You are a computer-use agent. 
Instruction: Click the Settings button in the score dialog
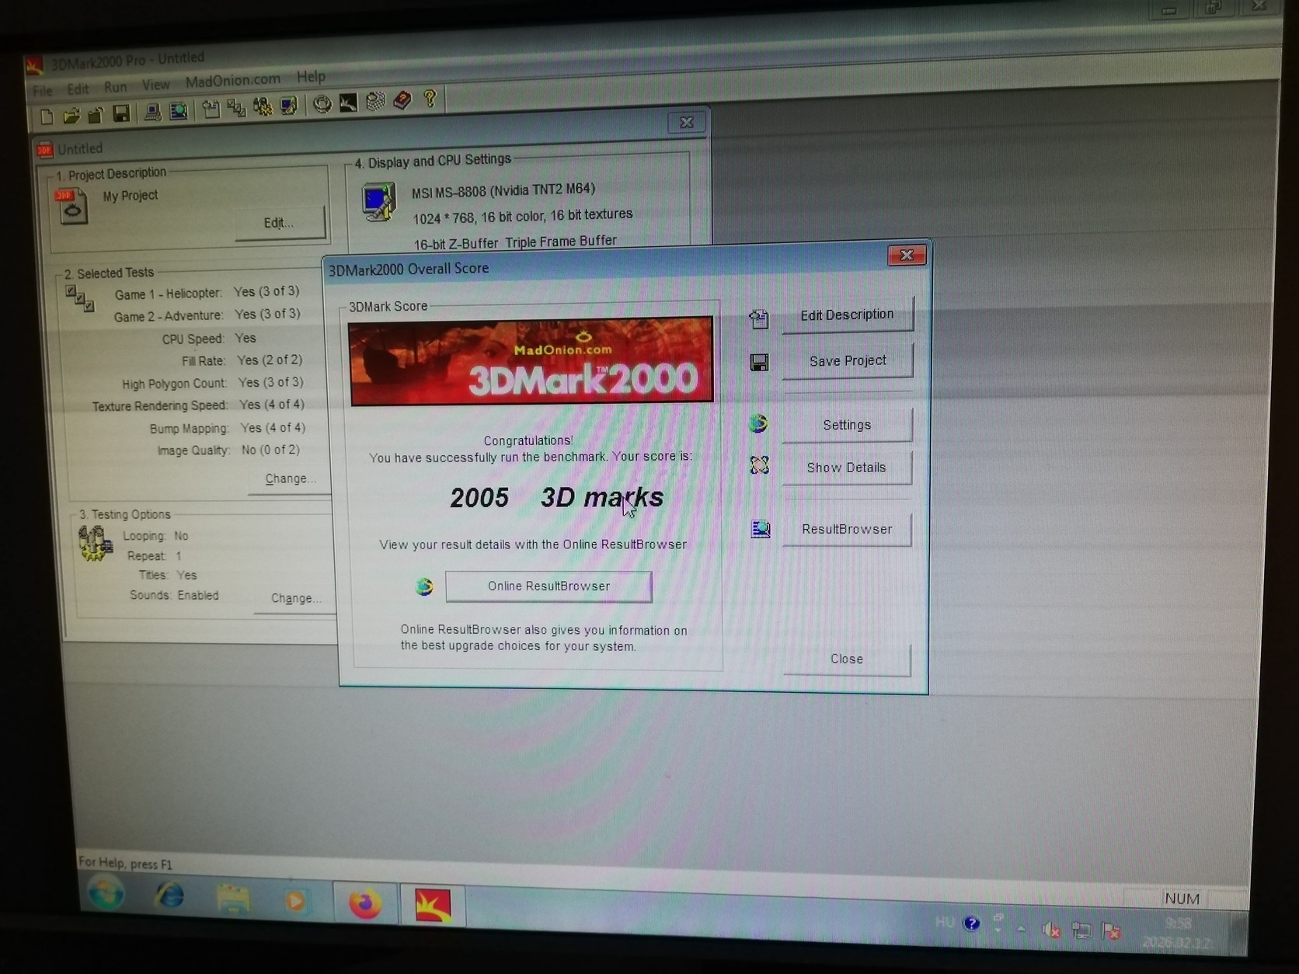tap(847, 425)
